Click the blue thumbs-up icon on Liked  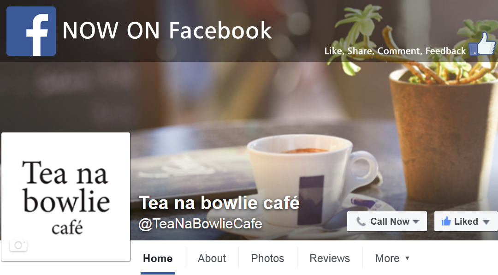446,221
